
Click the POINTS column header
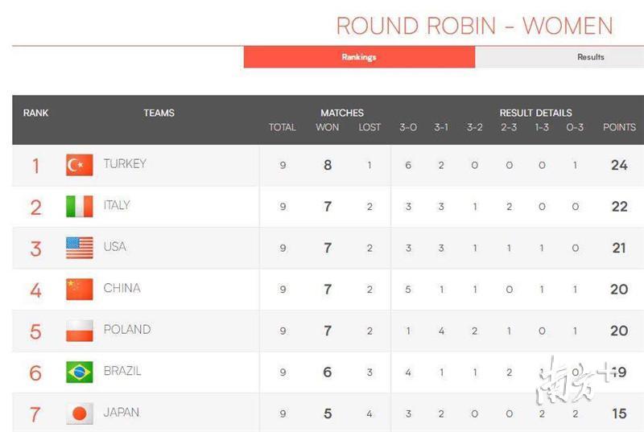[619, 127]
